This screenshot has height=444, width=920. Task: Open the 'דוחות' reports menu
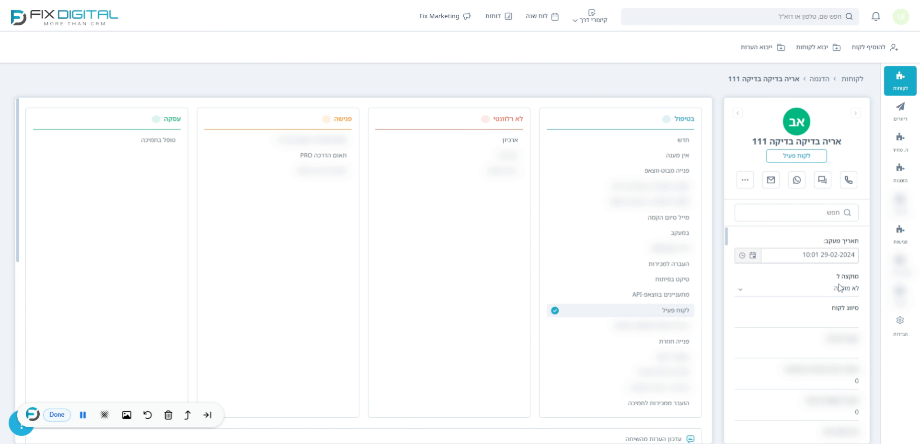point(498,16)
